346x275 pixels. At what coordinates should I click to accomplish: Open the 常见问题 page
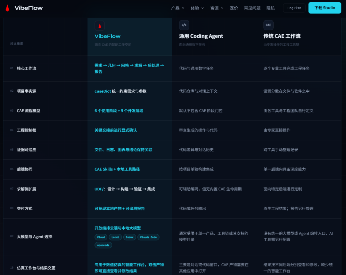pos(252,8)
